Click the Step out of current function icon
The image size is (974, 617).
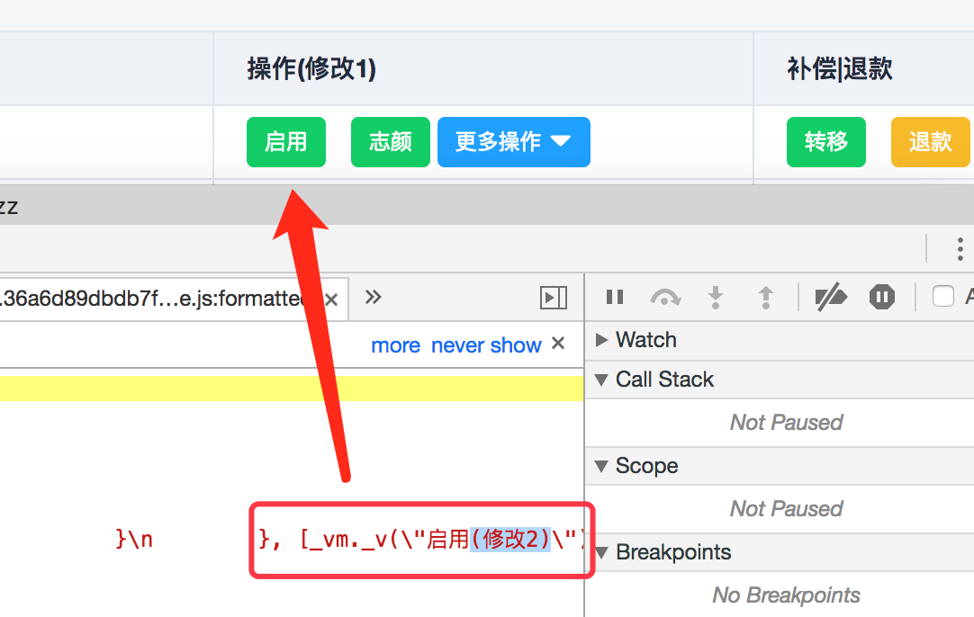764,295
